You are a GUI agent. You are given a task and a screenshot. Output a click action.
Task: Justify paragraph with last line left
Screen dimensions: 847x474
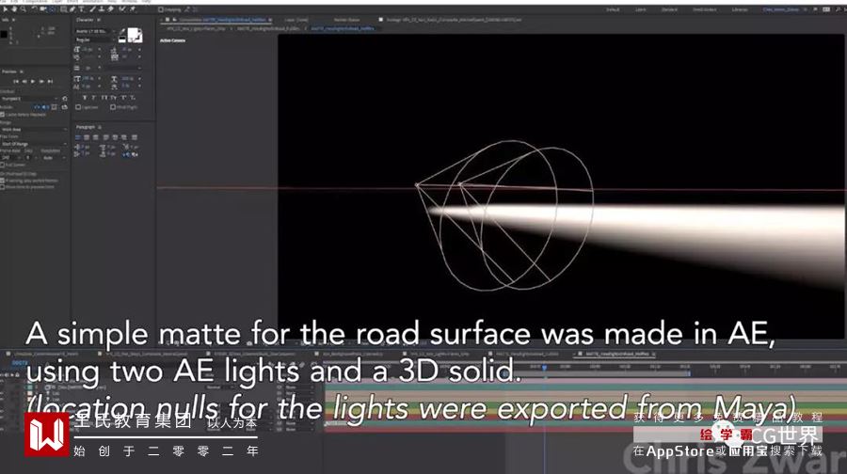[105, 137]
